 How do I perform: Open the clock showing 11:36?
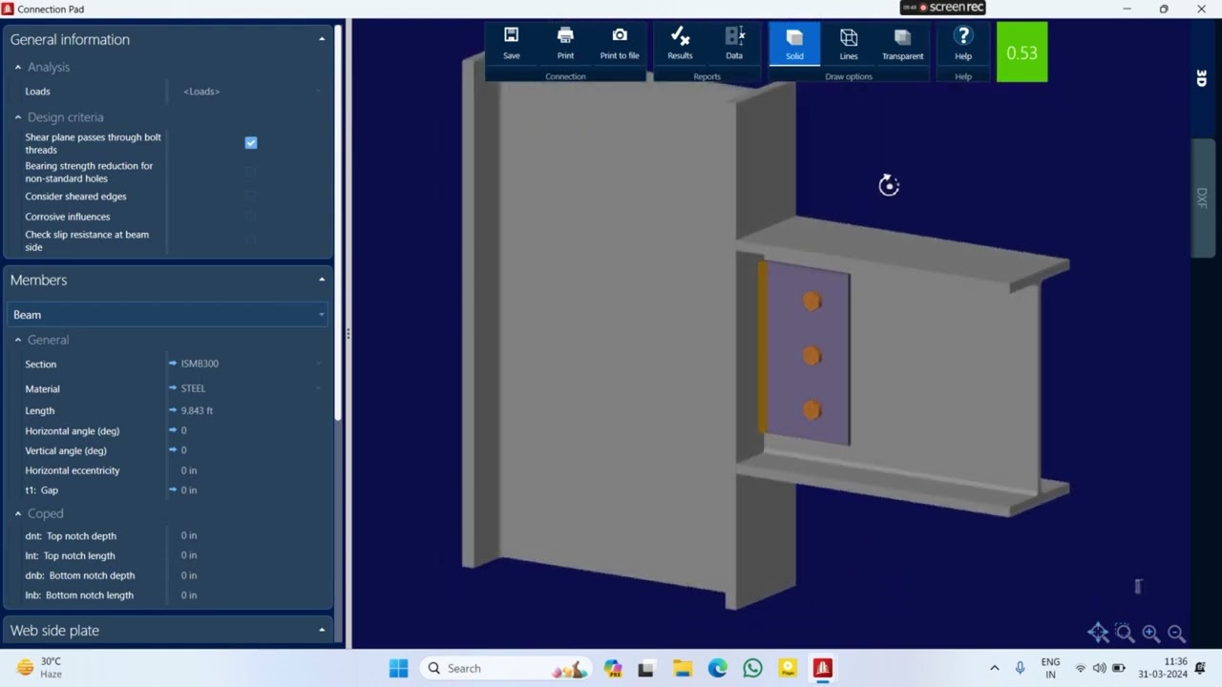click(1163, 668)
